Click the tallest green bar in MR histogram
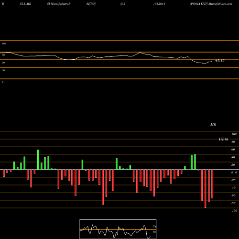Screen dimensions: 239x239 pos(38,160)
